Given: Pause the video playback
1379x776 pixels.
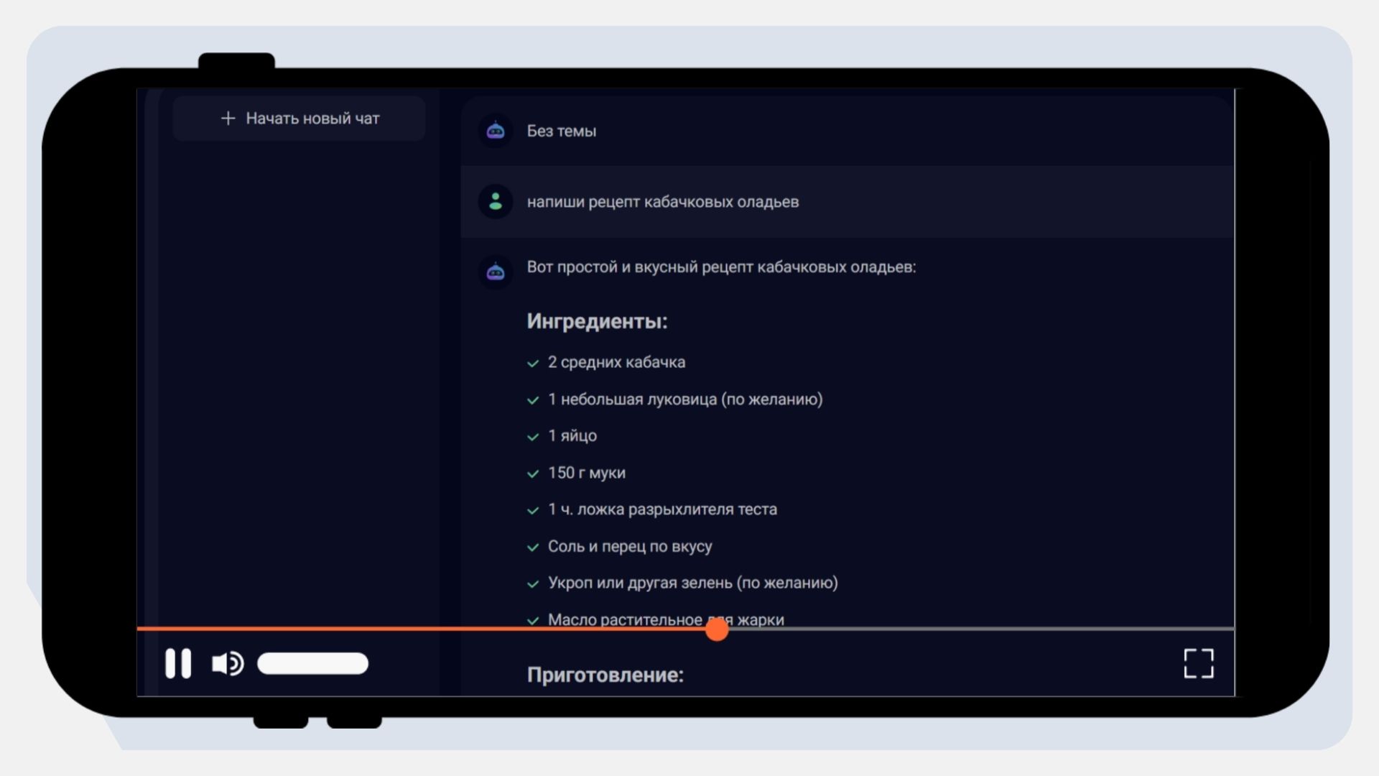Looking at the screenshot, I should click(178, 663).
